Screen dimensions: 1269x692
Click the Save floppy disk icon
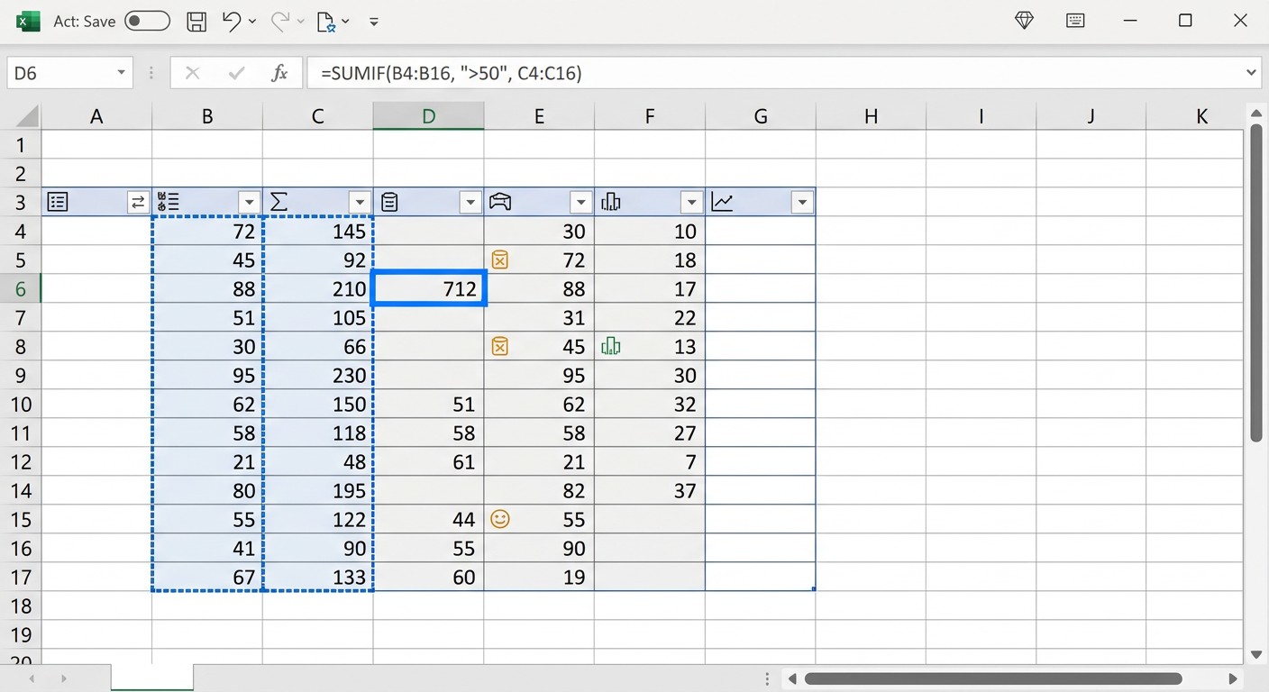tap(196, 22)
